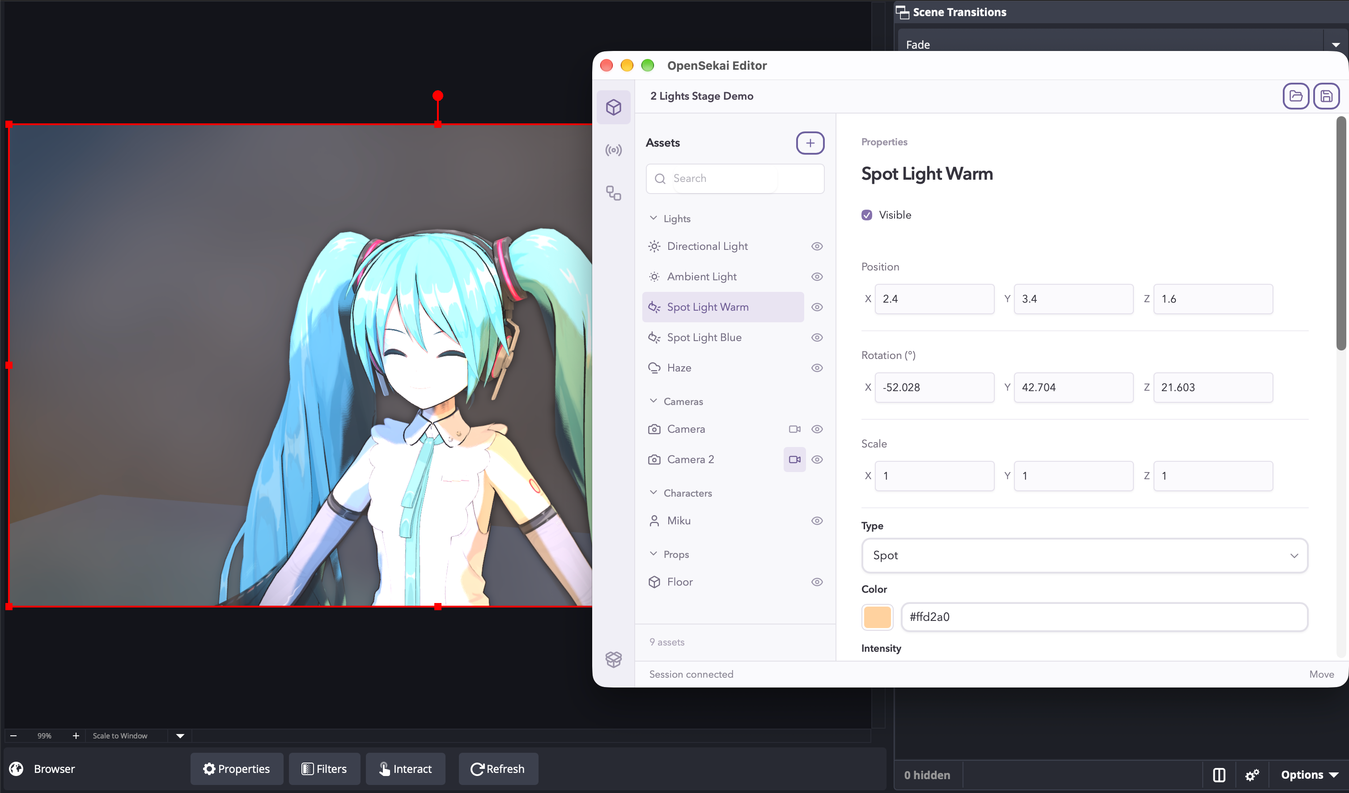Screen dimensions: 1349x793
Task: Click the package icon at sidebar bottom
Action: [x=614, y=659]
